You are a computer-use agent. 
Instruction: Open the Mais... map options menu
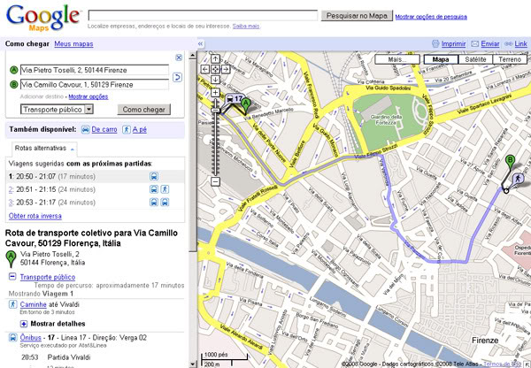[x=397, y=59]
